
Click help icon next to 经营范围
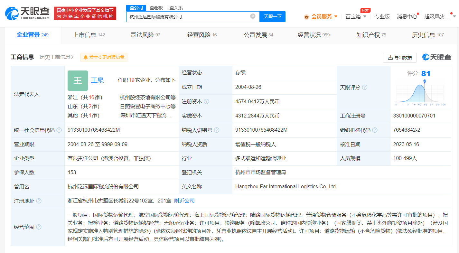(x=39, y=227)
